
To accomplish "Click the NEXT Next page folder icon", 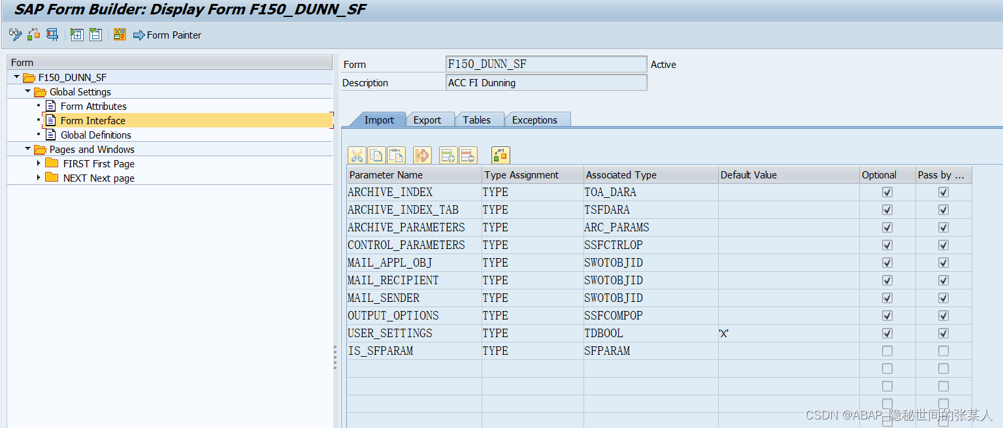I will point(52,178).
